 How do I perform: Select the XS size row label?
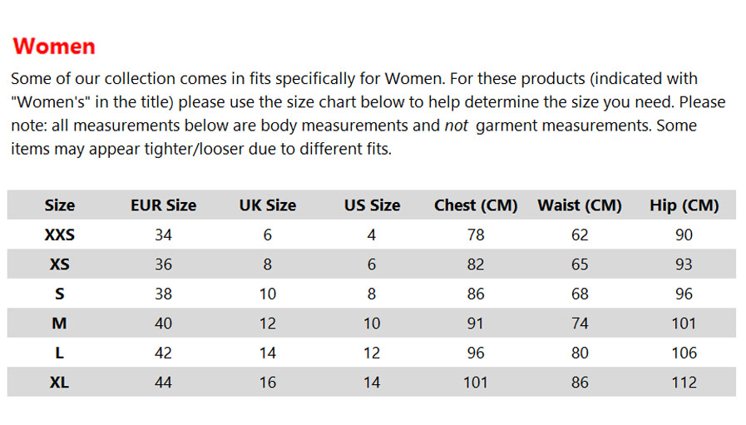60,264
